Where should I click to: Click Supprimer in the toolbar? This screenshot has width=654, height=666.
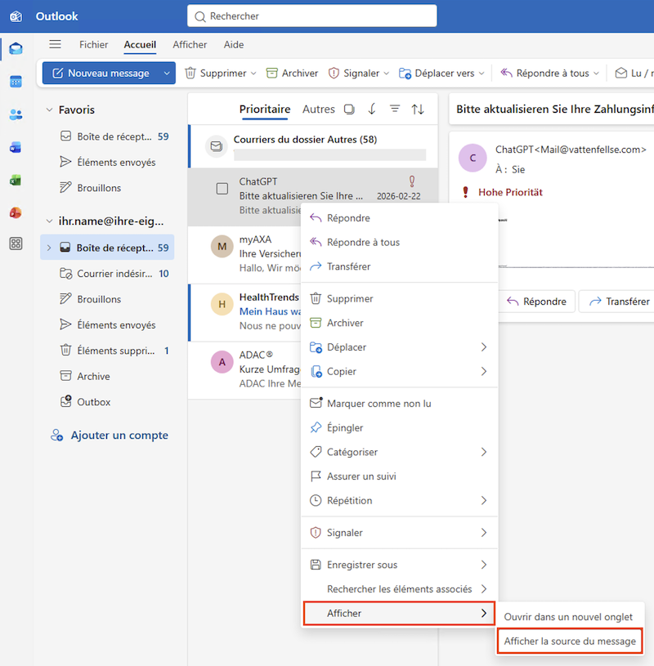216,73
